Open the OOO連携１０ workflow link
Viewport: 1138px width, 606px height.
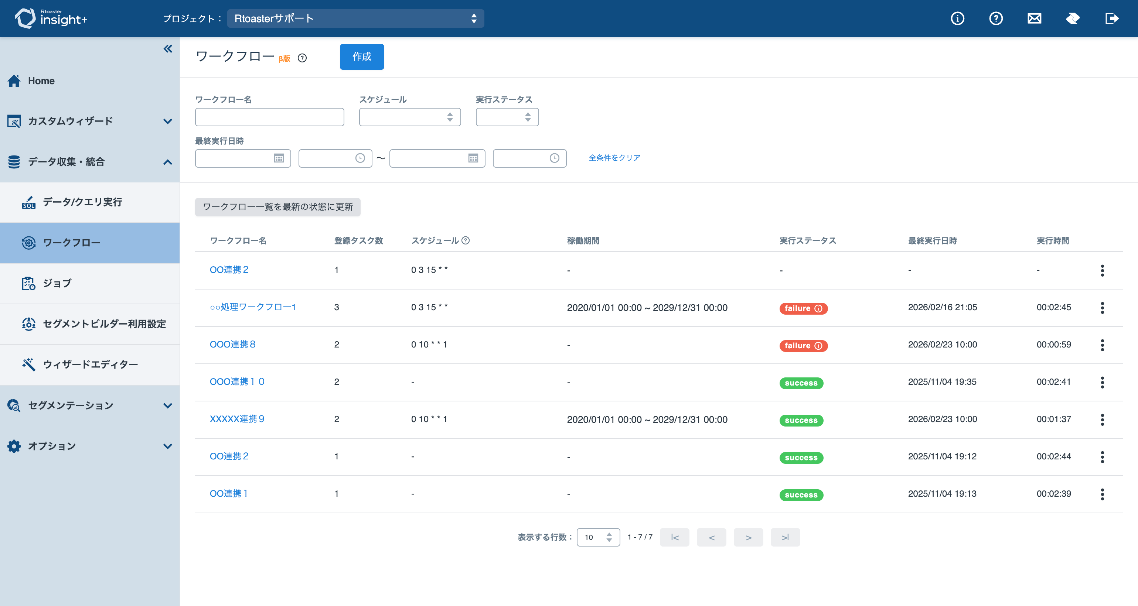pyautogui.click(x=237, y=381)
